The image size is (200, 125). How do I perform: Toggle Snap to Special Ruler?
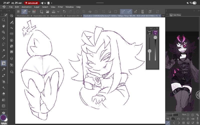(x=129, y=11)
